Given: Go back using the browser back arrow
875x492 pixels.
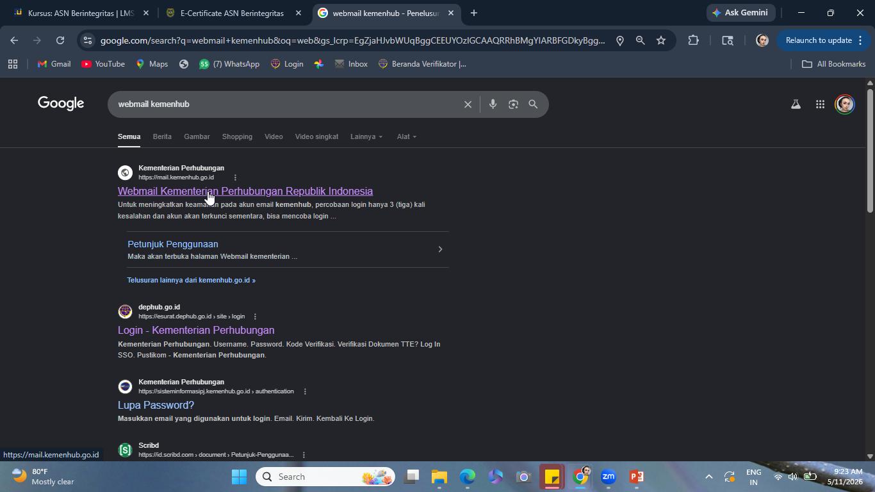Looking at the screenshot, I should point(14,40).
